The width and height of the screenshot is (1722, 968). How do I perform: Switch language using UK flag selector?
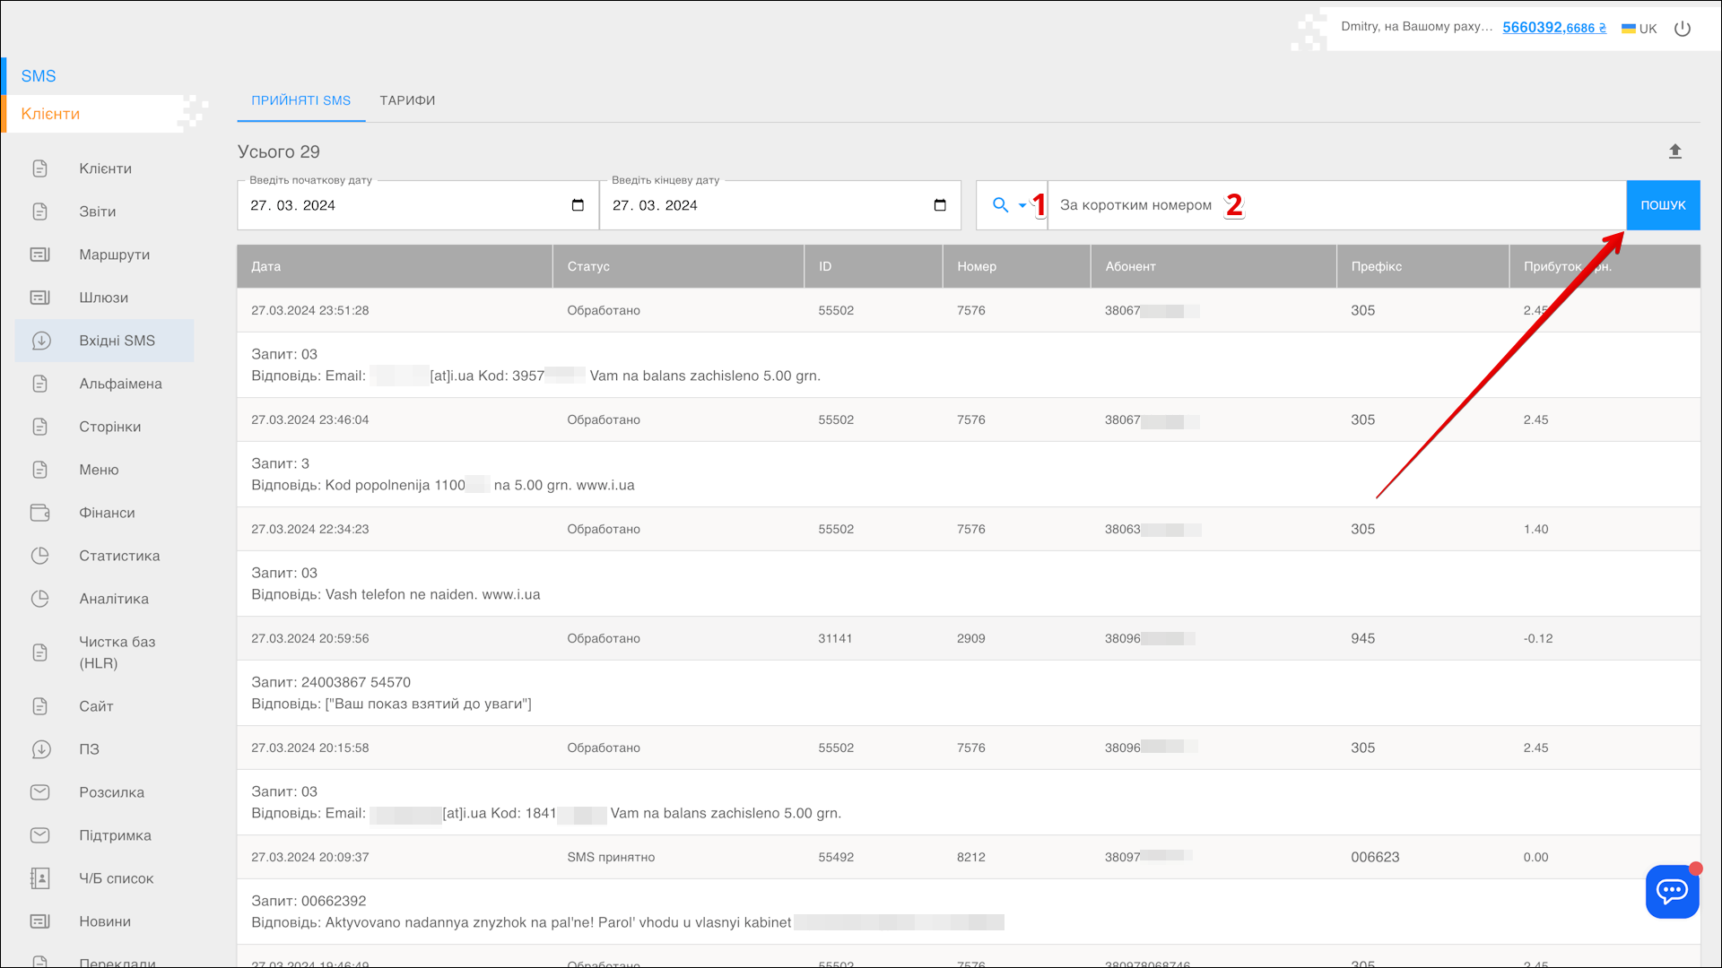coord(1639,29)
